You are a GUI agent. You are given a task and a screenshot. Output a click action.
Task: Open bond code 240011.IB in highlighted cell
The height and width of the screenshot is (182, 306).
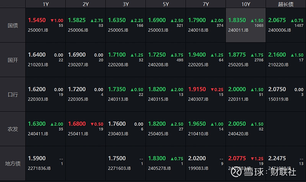tap(238, 29)
